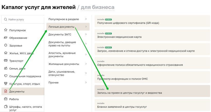The height and width of the screenshot is (112, 211).
Task: Click the magnifier icon in search field
Action: coord(5,19)
